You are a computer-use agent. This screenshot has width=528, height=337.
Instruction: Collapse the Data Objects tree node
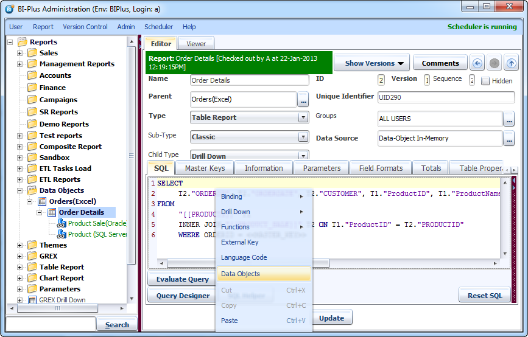tap(19, 190)
